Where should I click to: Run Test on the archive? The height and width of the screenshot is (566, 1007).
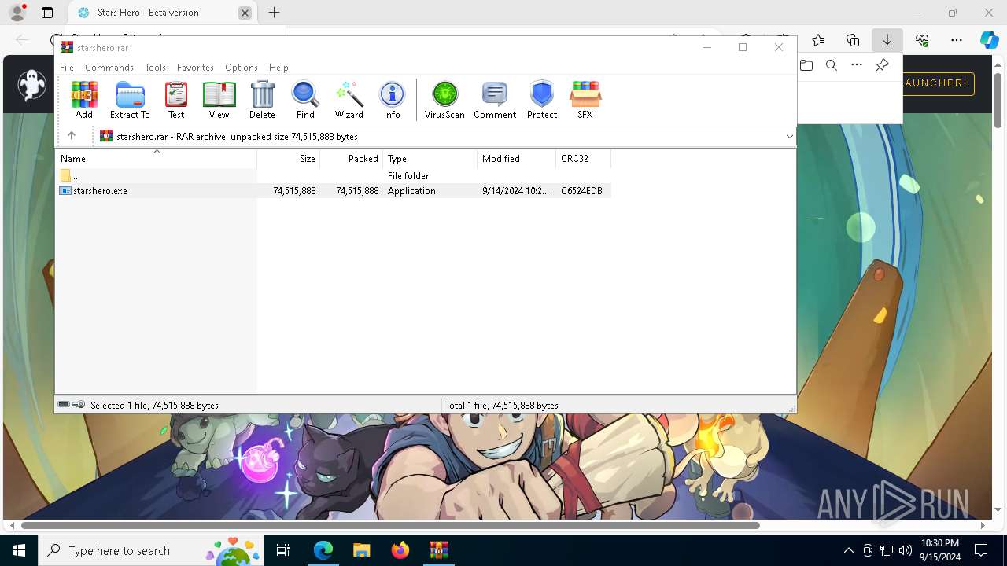point(176,100)
